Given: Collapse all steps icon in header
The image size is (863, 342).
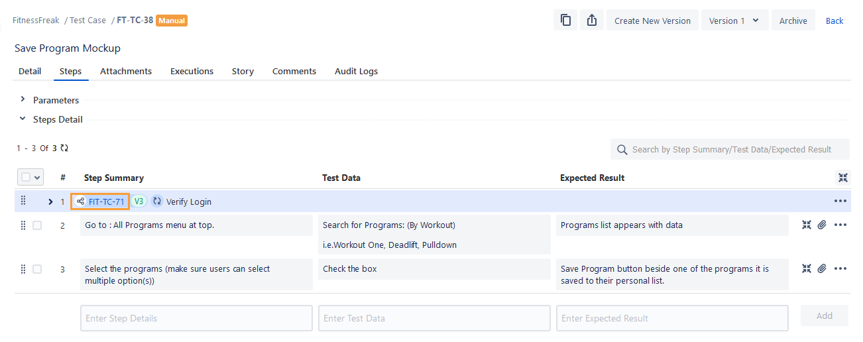Looking at the screenshot, I should click(x=842, y=178).
